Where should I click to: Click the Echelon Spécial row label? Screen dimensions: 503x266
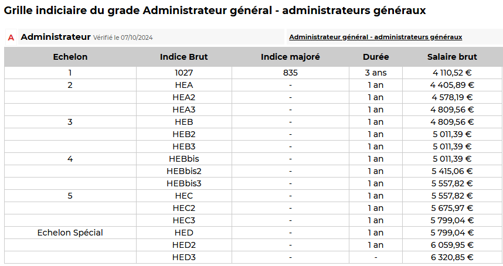click(70, 233)
